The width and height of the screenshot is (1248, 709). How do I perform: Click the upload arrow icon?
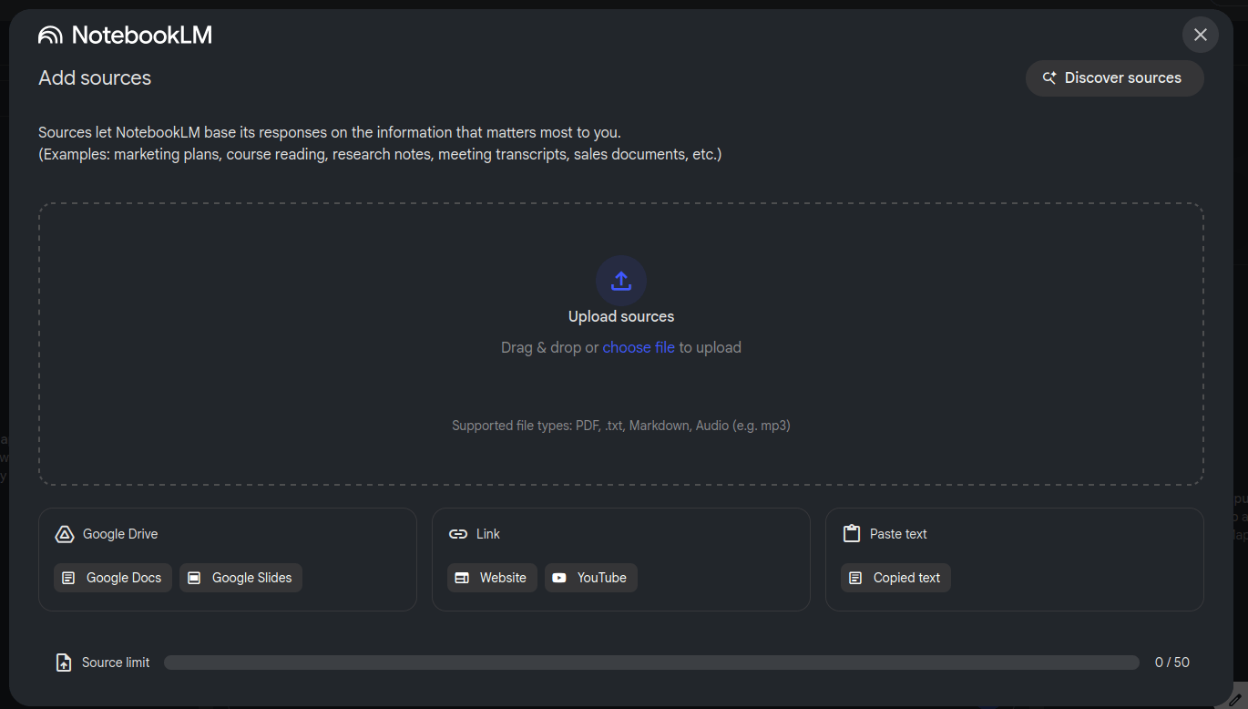(x=621, y=281)
